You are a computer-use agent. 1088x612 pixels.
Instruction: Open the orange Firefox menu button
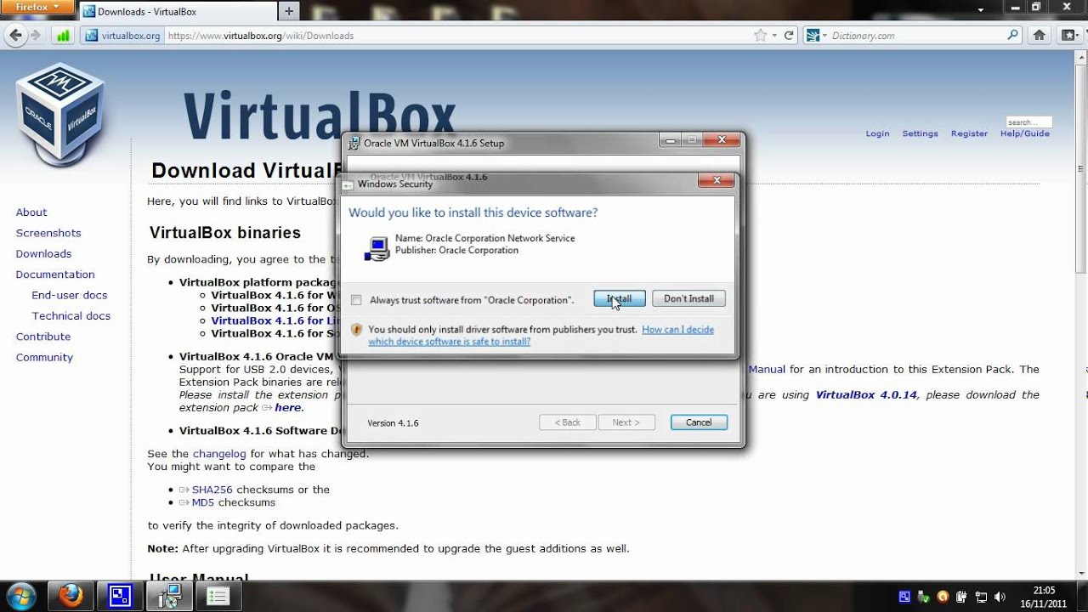point(37,7)
